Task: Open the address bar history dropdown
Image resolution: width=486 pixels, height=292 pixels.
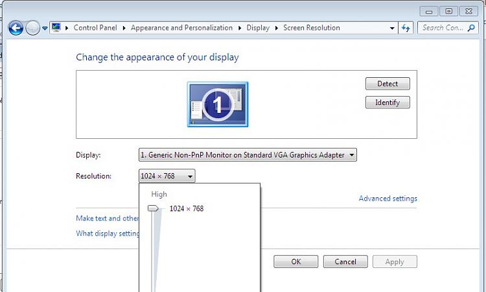Action: pos(392,28)
